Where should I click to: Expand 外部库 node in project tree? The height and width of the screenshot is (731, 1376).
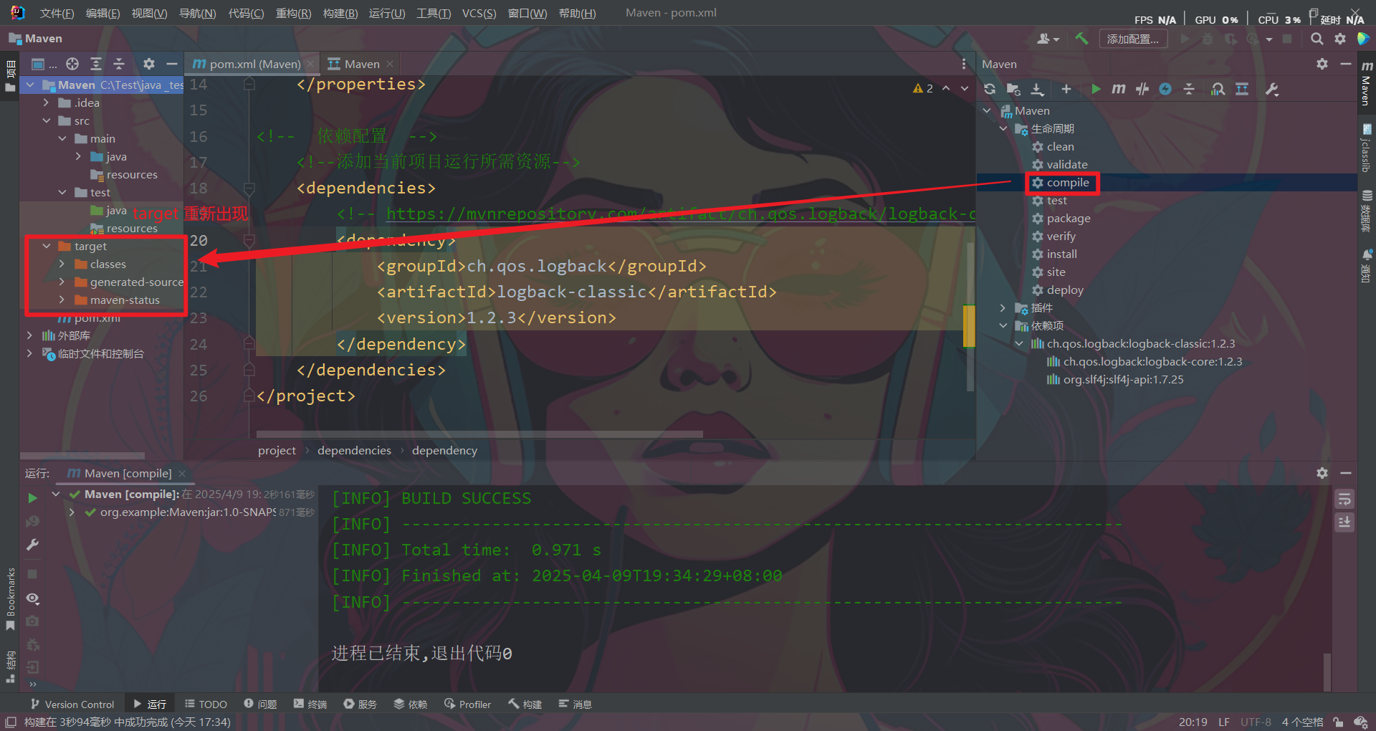click(29, 335)
